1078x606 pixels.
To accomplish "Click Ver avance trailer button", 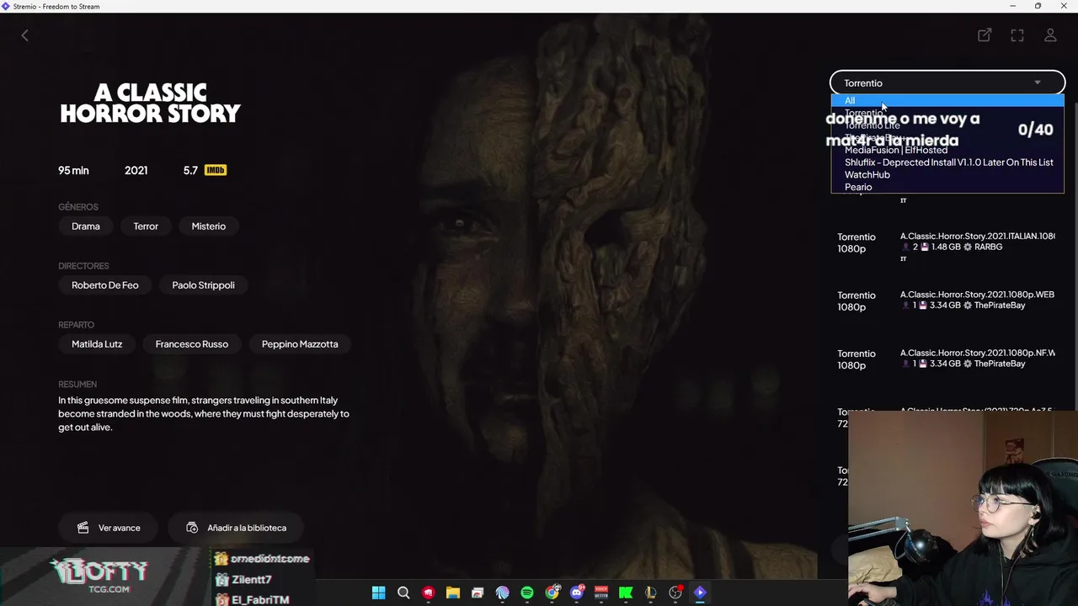I will tap(108, 528).
